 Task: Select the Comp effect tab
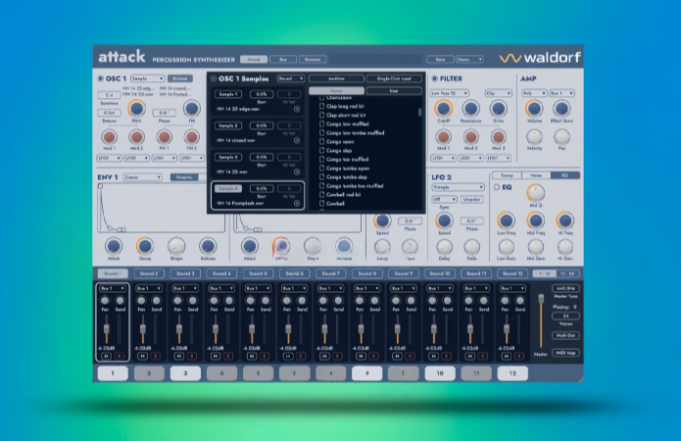(x=507, y=175)
